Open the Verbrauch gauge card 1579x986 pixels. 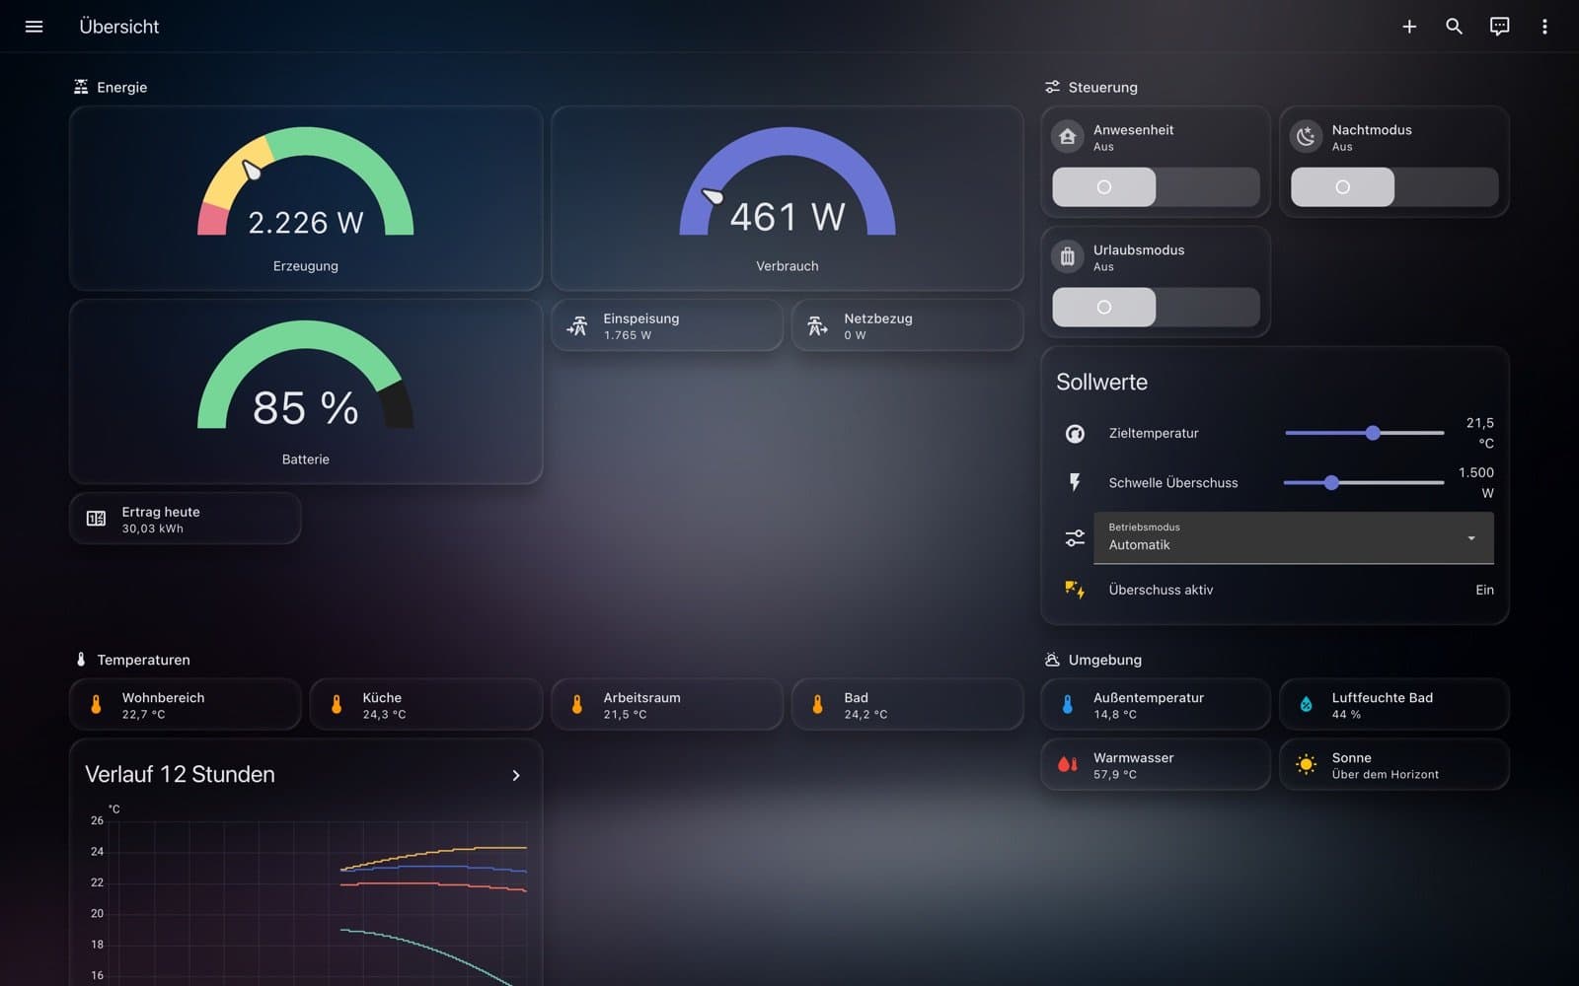[788, 198]
